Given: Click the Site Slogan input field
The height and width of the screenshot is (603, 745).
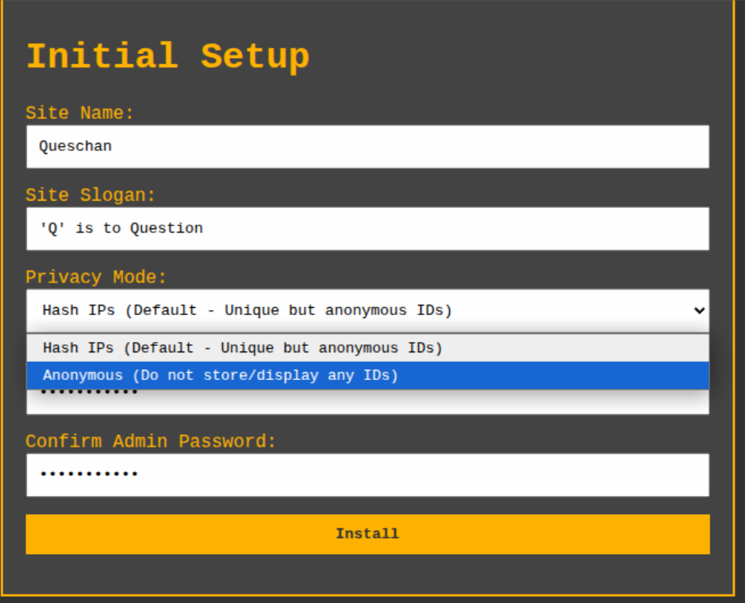Looking at the screenshot, I should 367,229.
